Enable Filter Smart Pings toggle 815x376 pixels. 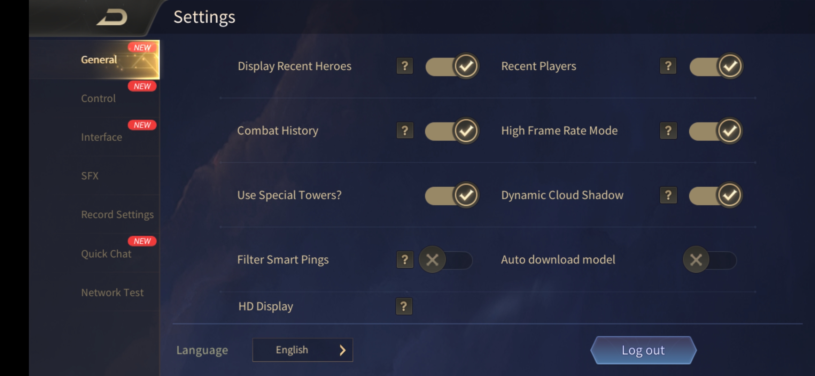(446, 260)
